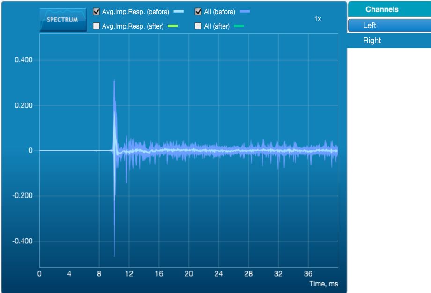Enable All (after) checkbox
This screenshot has height=293, width=431.
[198, 26]
